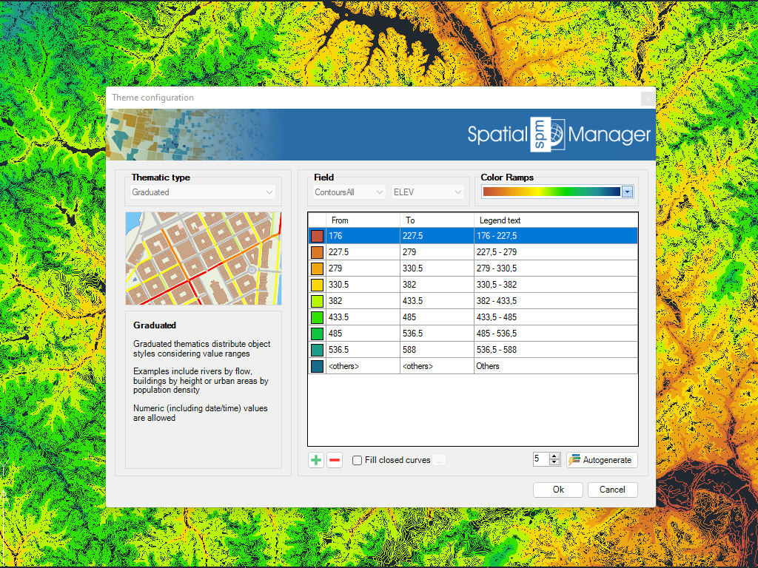Click the red minus remove range icon
Screen dimensions: 758x568
click(x=335, y=460)
